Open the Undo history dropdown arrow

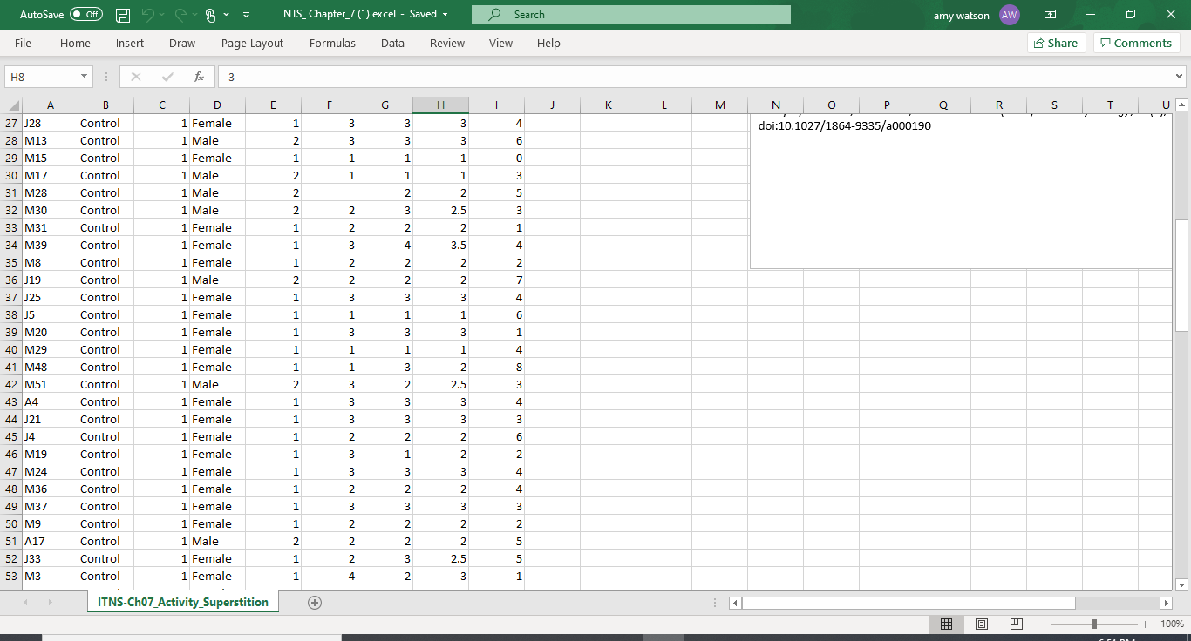click(162, 15)
